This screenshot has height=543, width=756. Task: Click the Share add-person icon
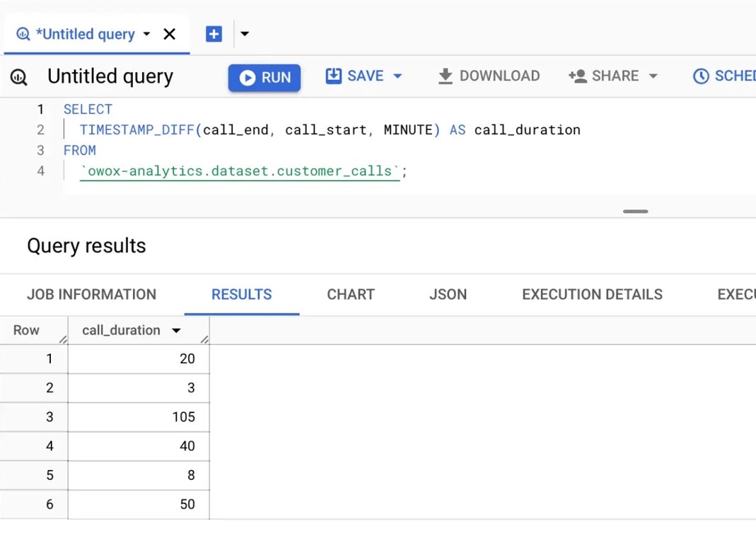tap(578, 76)
